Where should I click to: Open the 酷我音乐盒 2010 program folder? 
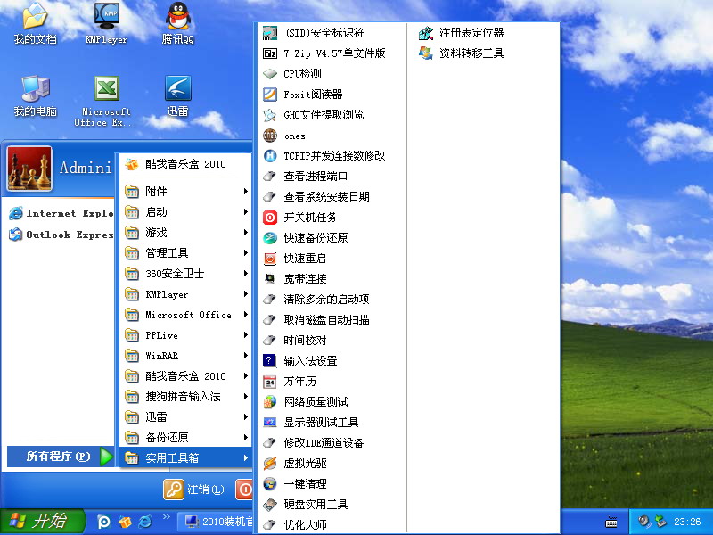(x=185, y=375)
